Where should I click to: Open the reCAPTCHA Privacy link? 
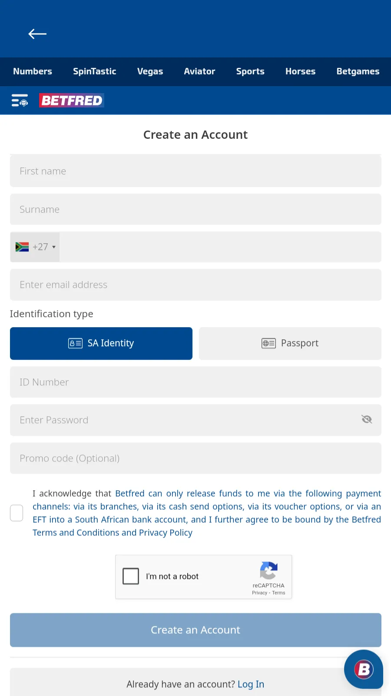pyautogui.click(x=259, y=593)
